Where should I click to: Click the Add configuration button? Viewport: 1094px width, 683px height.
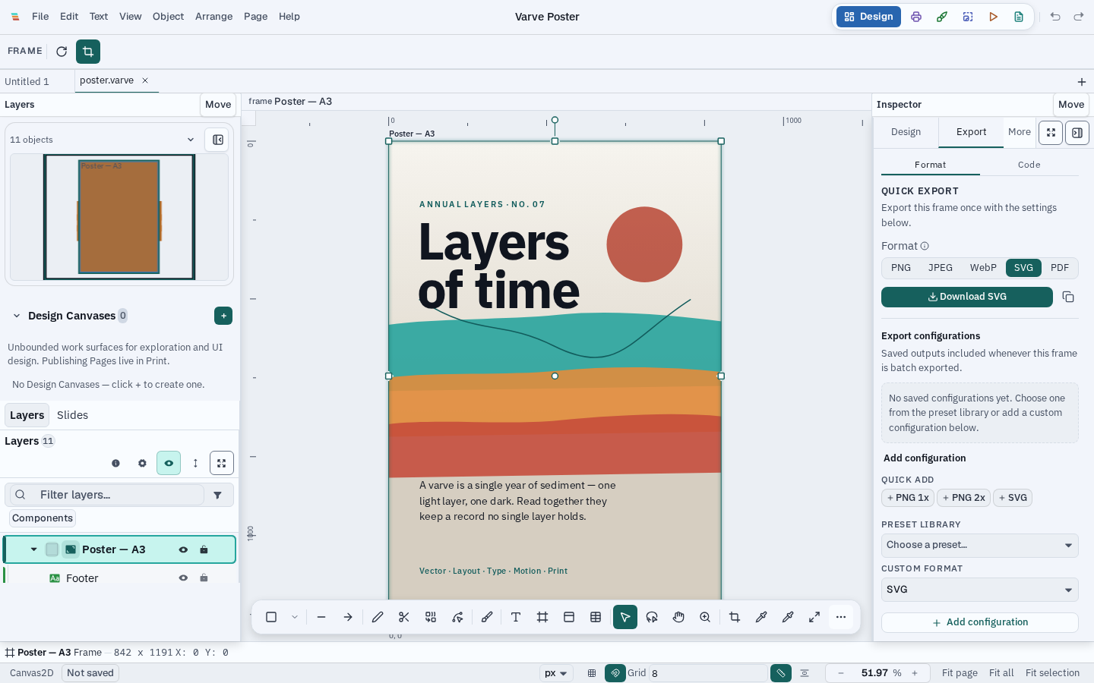pyautogui.click(x=980, y=622)
